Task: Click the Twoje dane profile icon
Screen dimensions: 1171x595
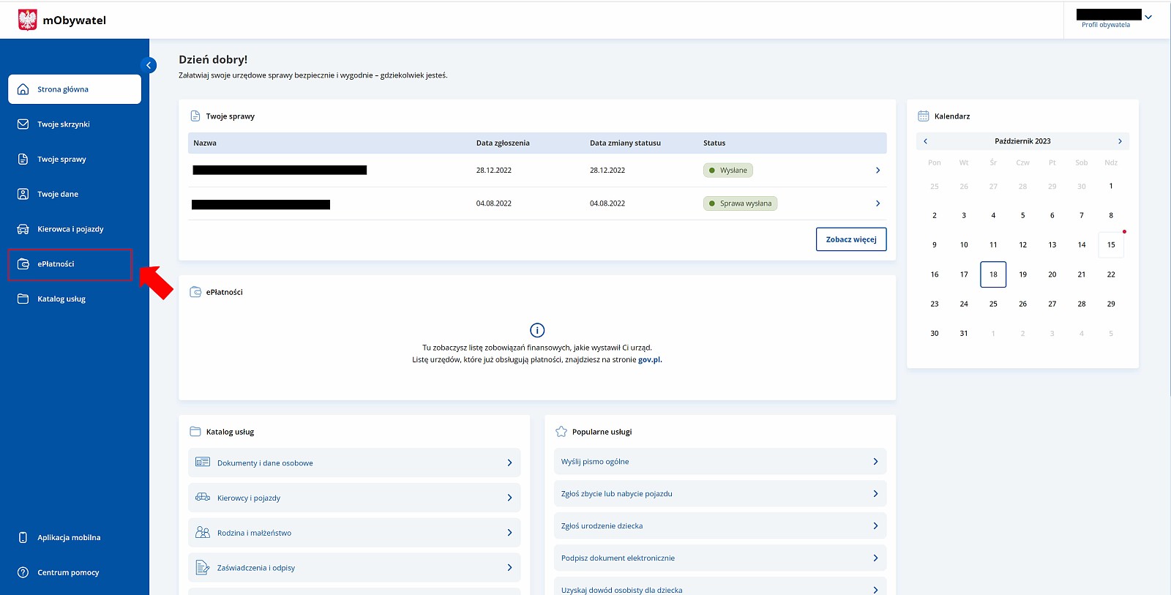Action: [x=23, y=194]
